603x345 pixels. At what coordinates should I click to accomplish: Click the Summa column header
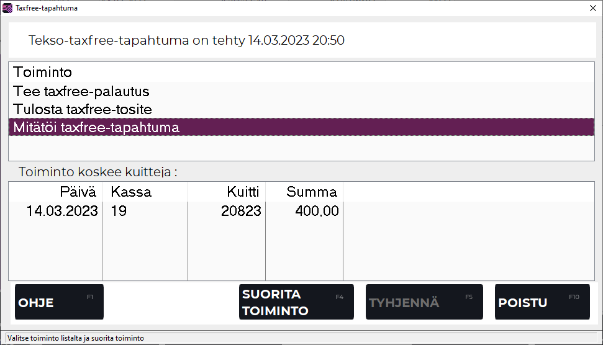(311, 192)
